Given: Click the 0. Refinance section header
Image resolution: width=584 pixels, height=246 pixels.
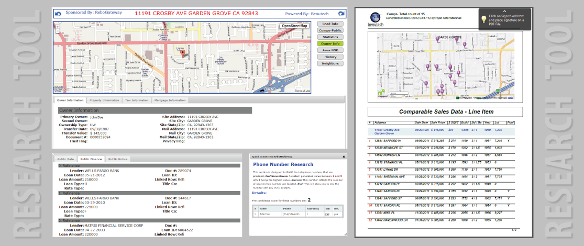Looking at the screenshot, I should 149,165.
